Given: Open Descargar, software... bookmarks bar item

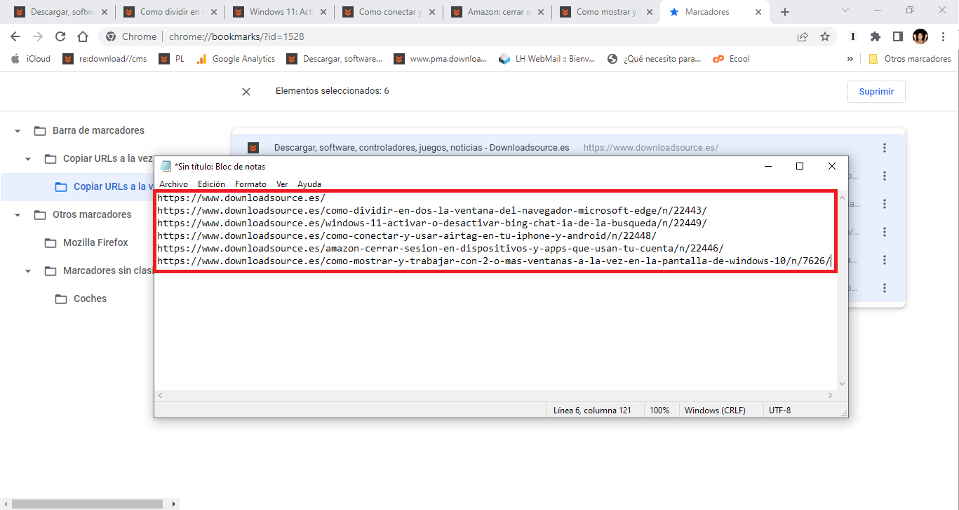Looking at the screenshot, I should 335,59.
